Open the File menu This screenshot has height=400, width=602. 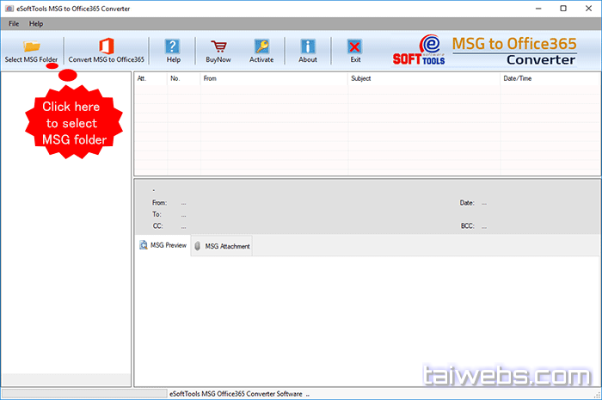pyautogui.click(x=14, y=23)
